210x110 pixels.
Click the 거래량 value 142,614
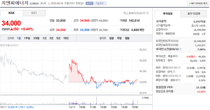click(134, 21)
